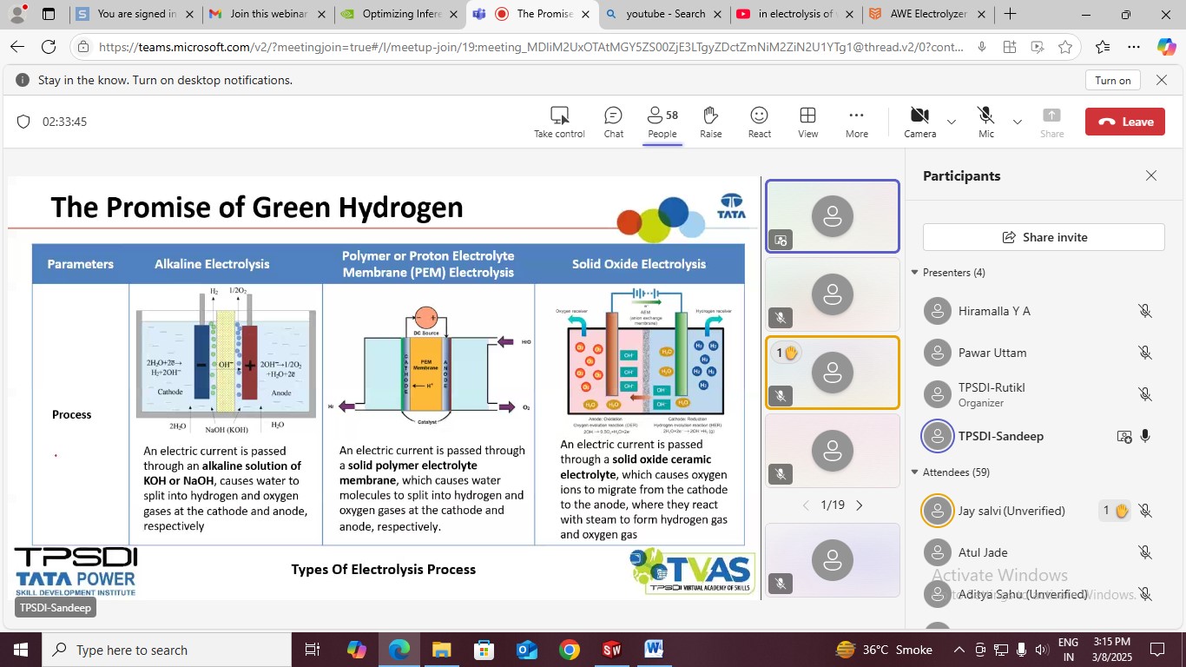Switch to the youtube - Search tab
Screen dimensions: 1186x667
(x=664, y=14)
